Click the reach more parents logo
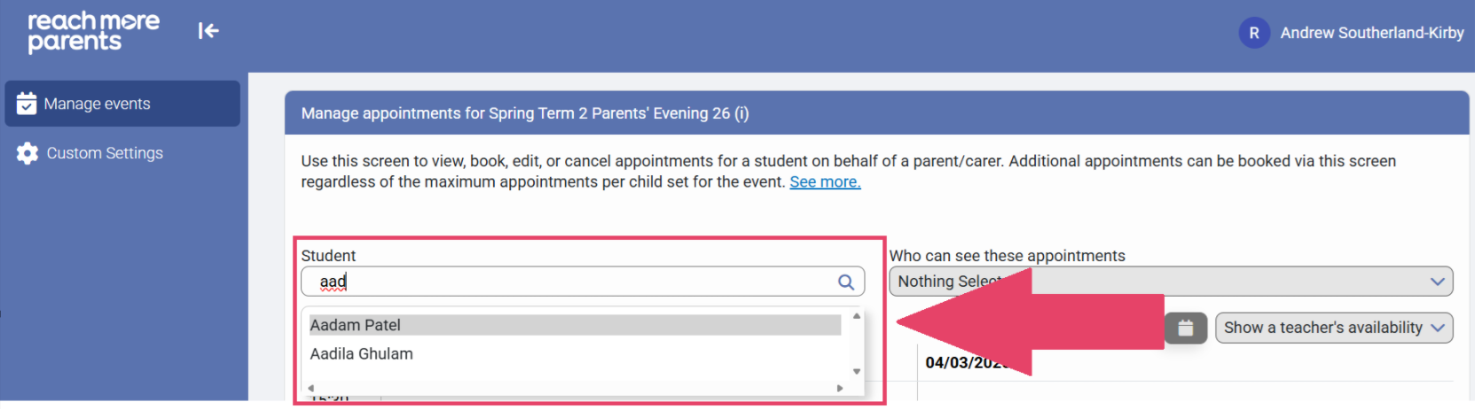Screen dimensions: 1475x409 (93, 32)
